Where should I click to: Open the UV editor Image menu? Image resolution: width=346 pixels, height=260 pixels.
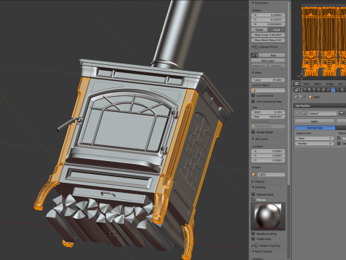pos(329,84)
